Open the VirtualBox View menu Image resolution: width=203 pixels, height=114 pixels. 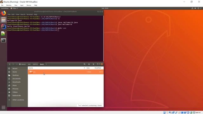click(16, 5)
